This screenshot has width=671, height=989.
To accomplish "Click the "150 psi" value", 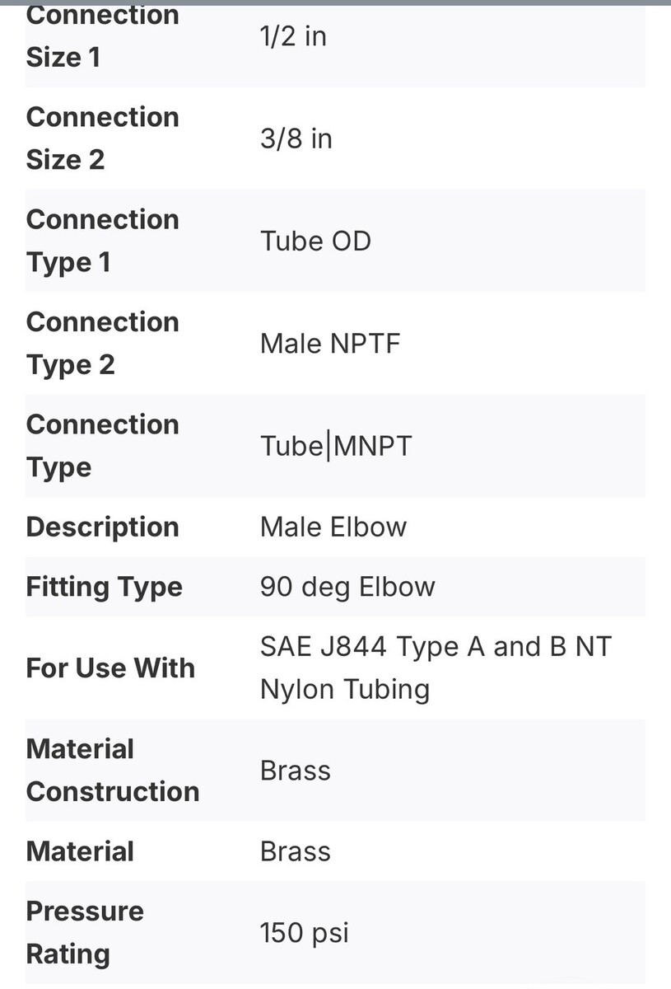I will click(304, 933).
